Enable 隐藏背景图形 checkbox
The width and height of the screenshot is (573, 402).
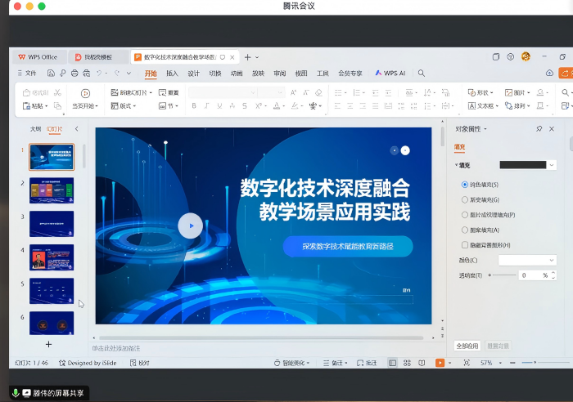pos(465,245)
